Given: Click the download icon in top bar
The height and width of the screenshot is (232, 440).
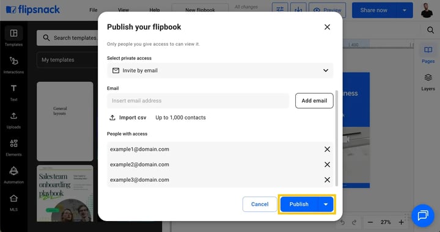Looking at the screenshot, I should 298,10.
